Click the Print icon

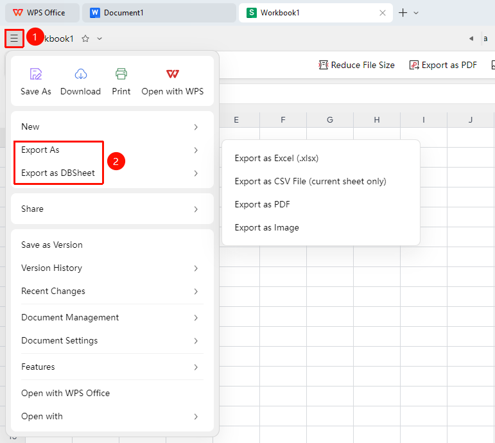[121, 74]
